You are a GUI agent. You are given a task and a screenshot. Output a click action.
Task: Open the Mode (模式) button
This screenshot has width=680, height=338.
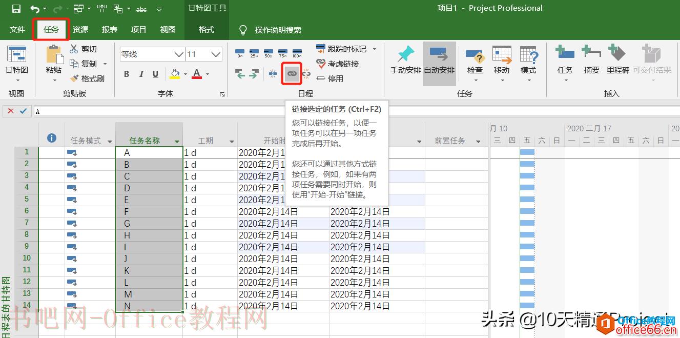pyautogui.click(x=528, y=63)
